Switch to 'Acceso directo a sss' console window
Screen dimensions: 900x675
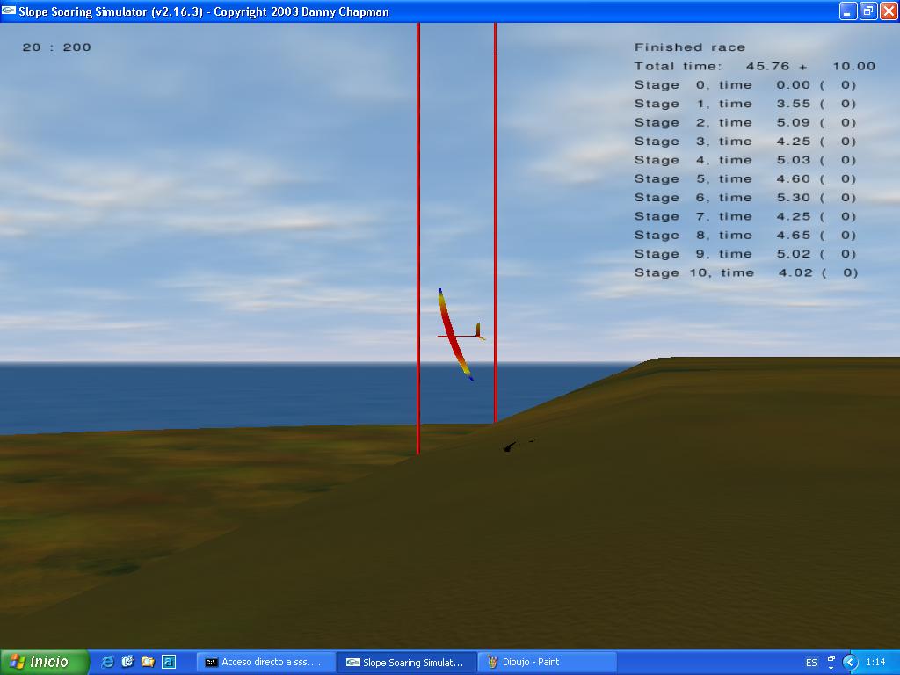click(265, 662)
